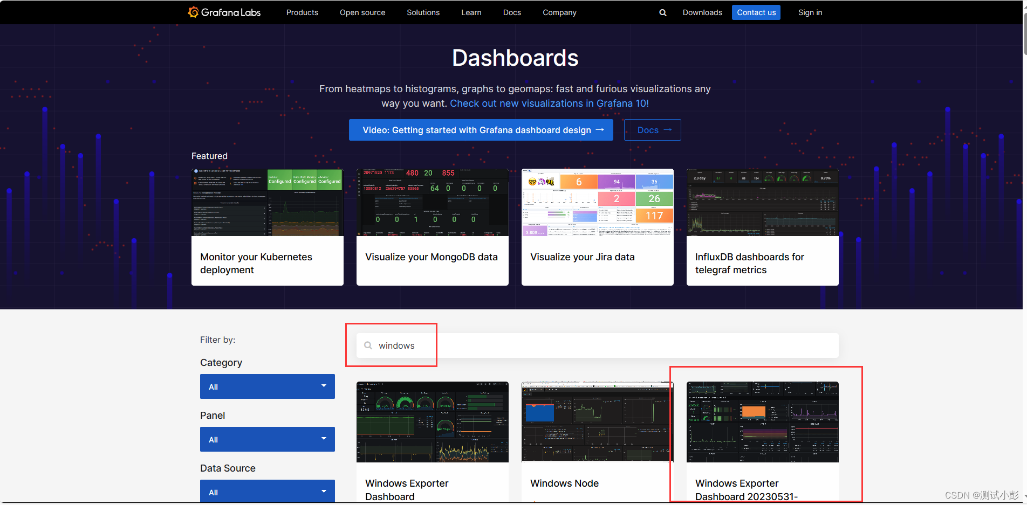Open the Jira data featured thumbnail
This screenshot has width=1027, height=505.
(x=598, y=202)
